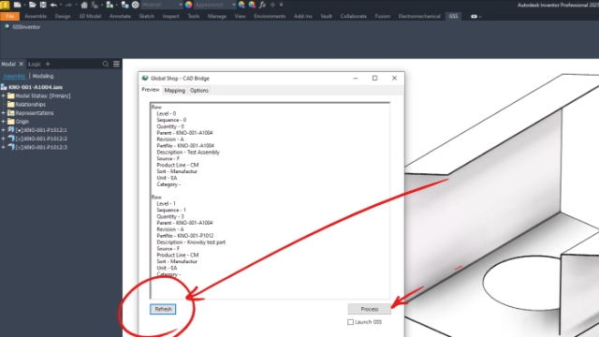Create a new file from quick access toolbar
Image resolution: width=599 pixels, height=337 pixels.
[x=17, y=5]
